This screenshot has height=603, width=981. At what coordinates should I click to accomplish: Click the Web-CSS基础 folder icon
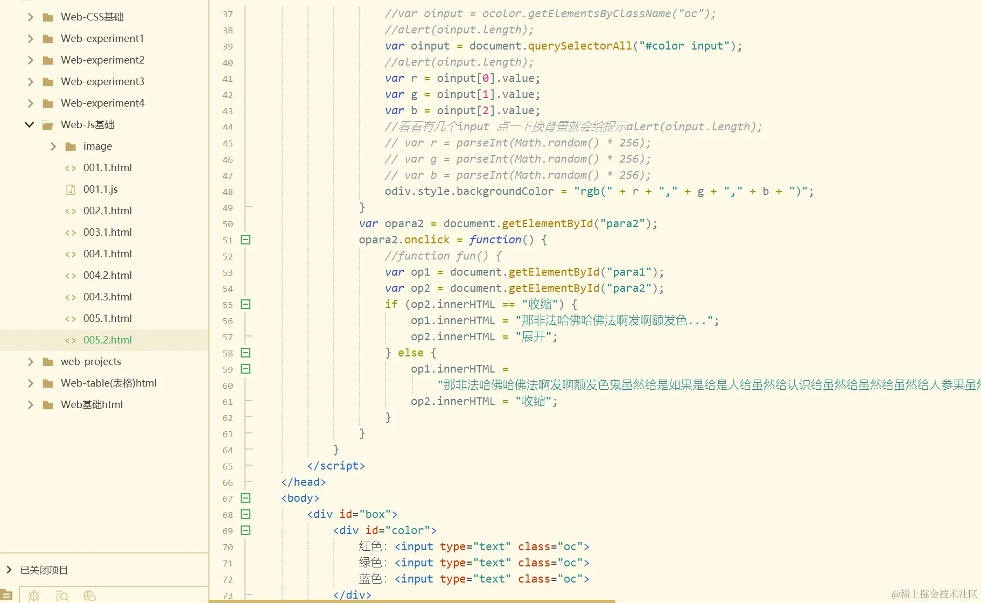[48, 17]
